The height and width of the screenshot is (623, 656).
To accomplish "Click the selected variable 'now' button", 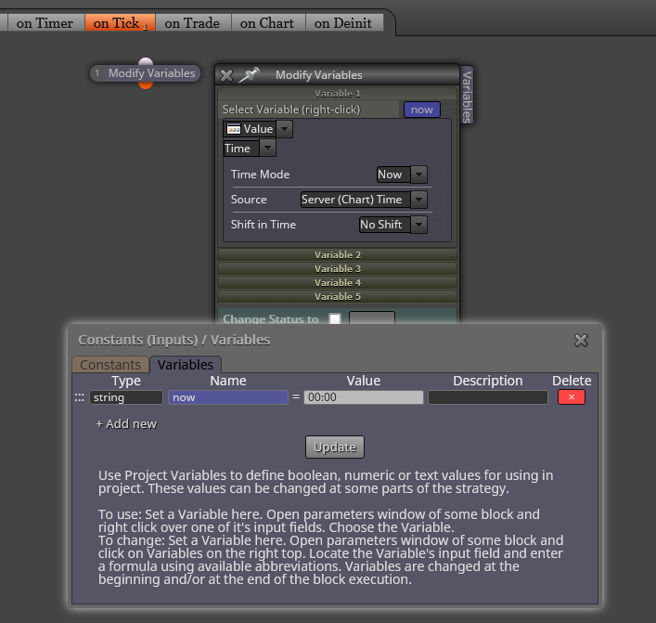I will pyautogui.click(x=421, y=110).
